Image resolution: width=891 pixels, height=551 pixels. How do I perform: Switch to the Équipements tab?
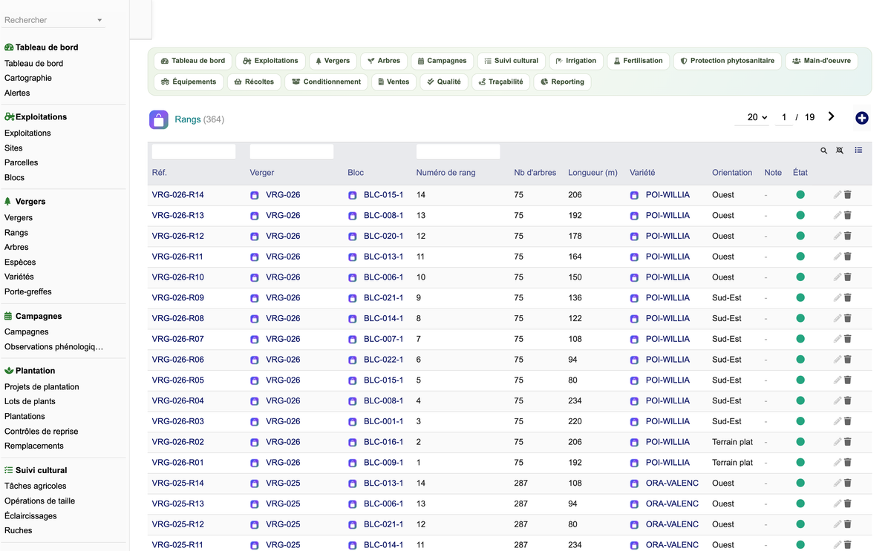[189, 82]
